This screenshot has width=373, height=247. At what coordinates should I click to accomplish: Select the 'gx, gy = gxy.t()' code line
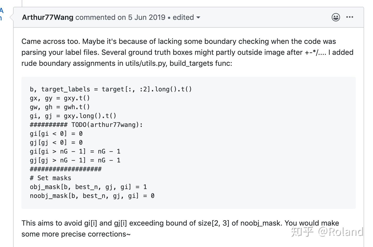60,98
